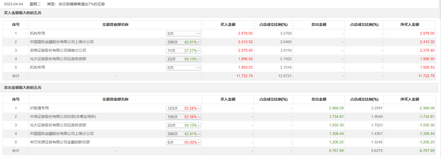Click 机构专用 in the first buy row
The height and width of the screenshot is (158, 441).
point(37,33)
